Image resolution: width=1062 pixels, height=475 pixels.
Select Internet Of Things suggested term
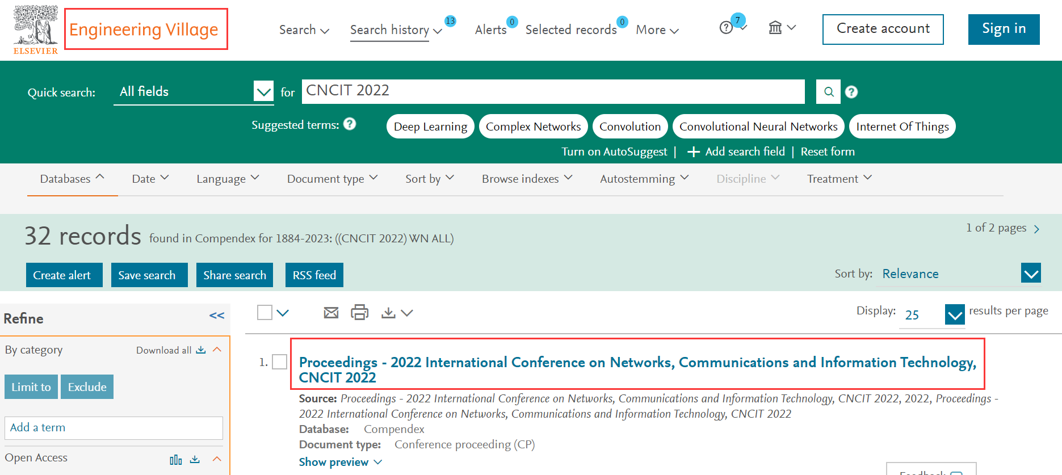coord(903,126)
